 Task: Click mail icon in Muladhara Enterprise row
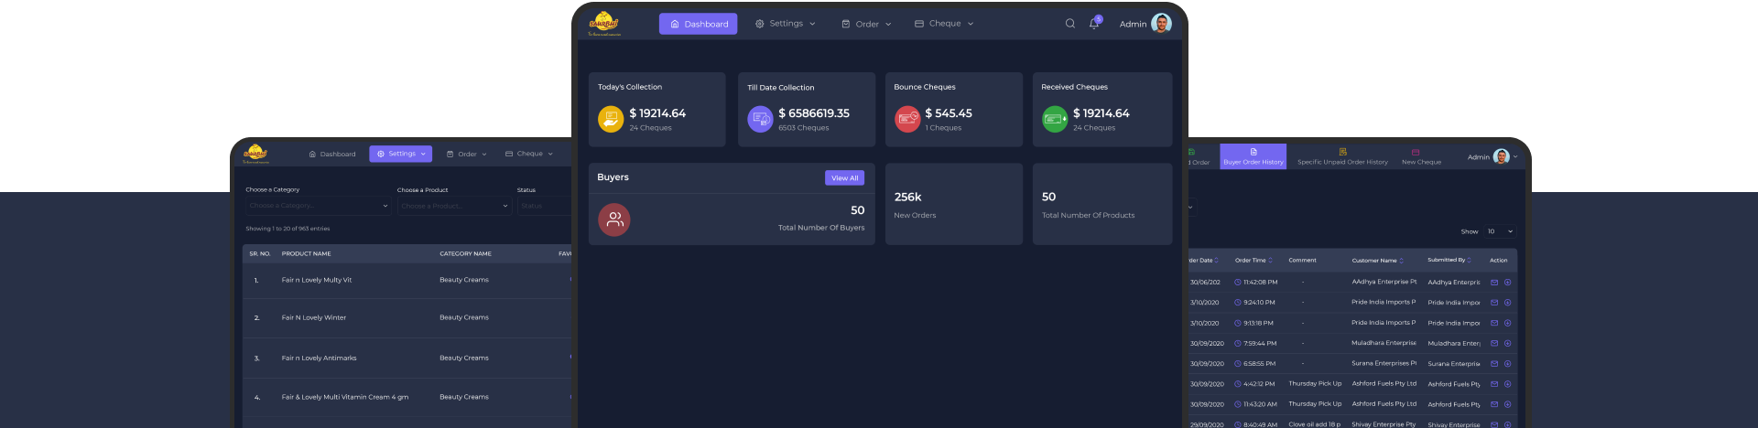click(1494, 344)
